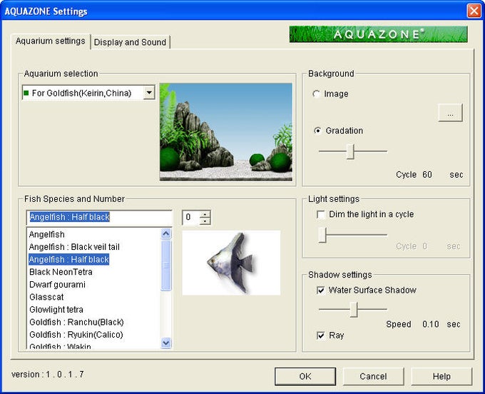
Task: Click the light cycle slider handle
Action: click(x=322, y=235)
